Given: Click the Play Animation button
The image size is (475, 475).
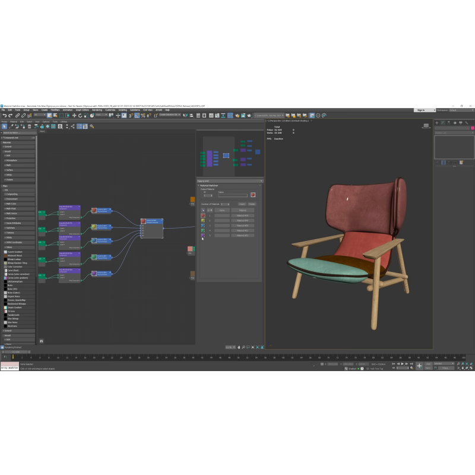Looking at the screenshot, I should (402, 363).
